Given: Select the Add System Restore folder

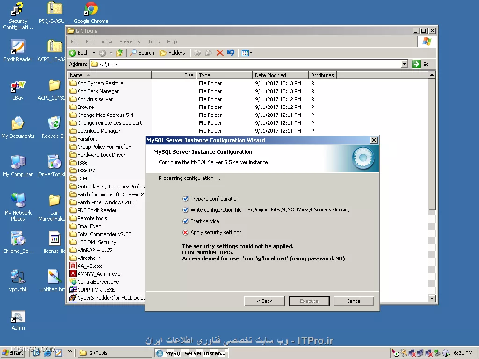Looking at the screenshot, I should [x=96, y=83].
